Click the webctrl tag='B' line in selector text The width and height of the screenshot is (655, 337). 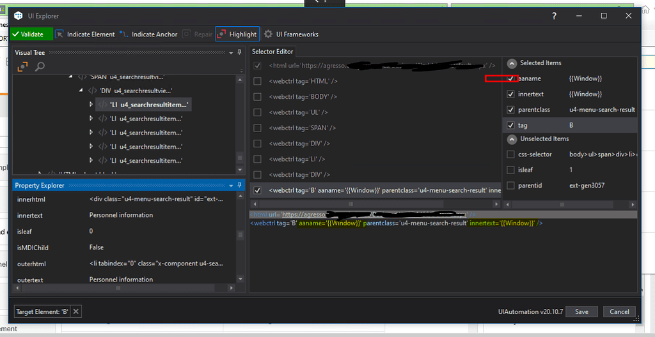(397, 223)
